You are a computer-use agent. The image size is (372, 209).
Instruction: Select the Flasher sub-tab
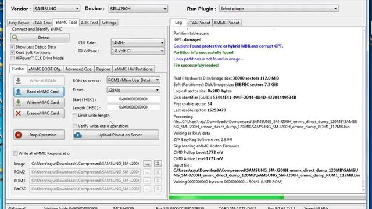[18, 69]
